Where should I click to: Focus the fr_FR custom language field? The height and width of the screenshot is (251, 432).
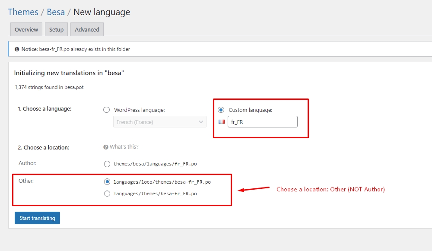tap(263, 122)
